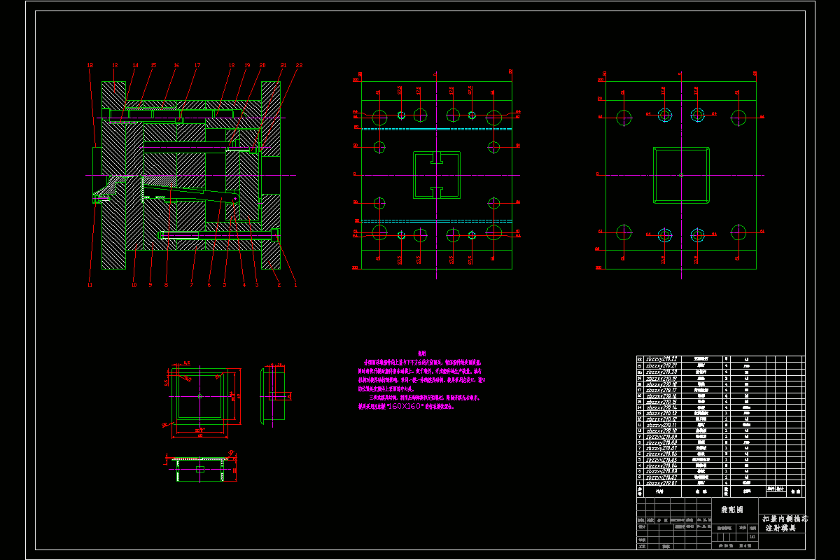Click parts list code zbzzxy210.22
This screenshot has width=840, height=560.
pyautogui.click(x=661, y=359)
